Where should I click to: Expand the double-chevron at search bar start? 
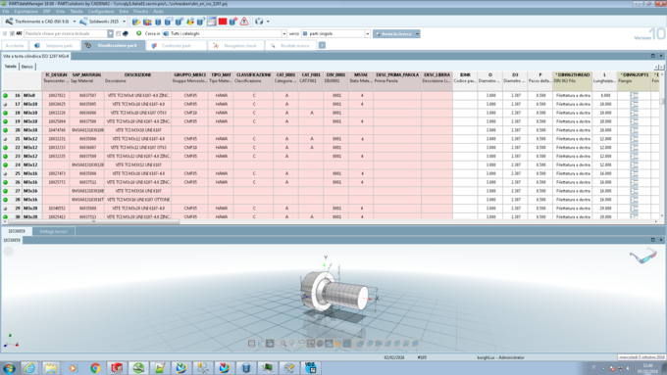[5, 33]
